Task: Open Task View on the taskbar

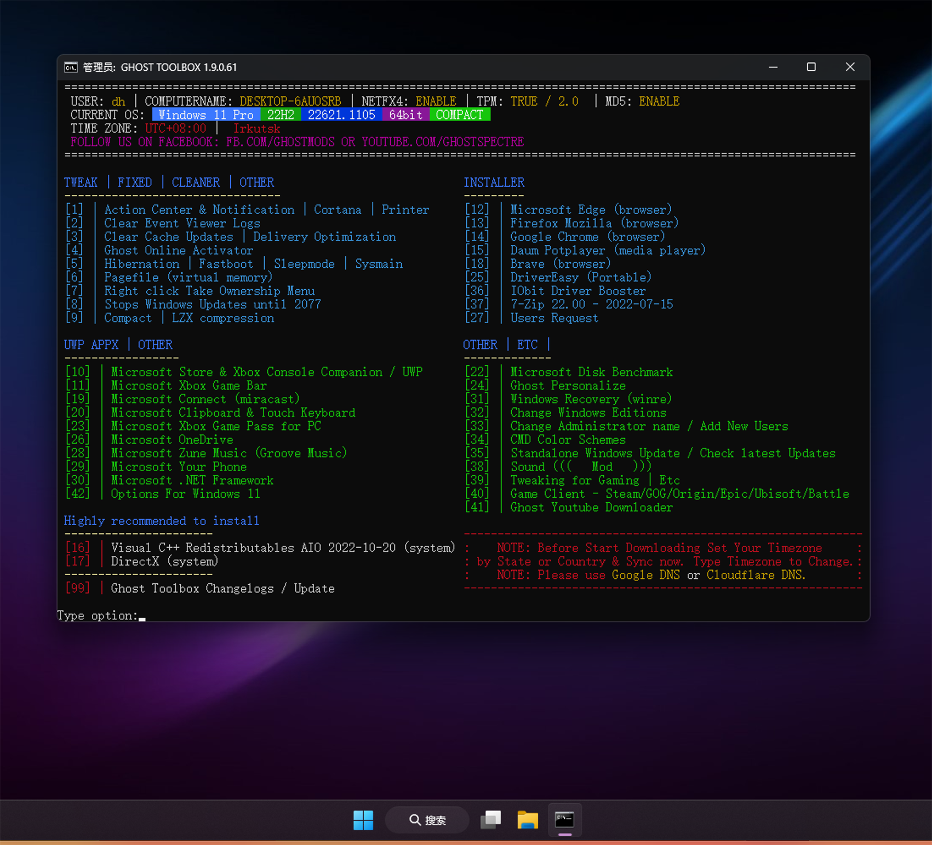Action: click(490, 820)
